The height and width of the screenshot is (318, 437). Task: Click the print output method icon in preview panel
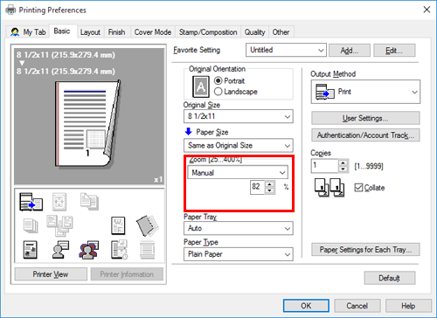click(31, 202)
